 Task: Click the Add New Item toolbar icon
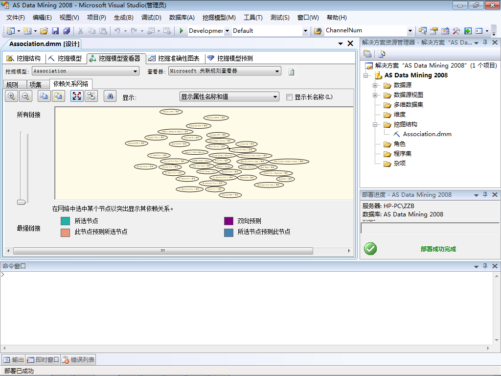(x=27, y=31)
